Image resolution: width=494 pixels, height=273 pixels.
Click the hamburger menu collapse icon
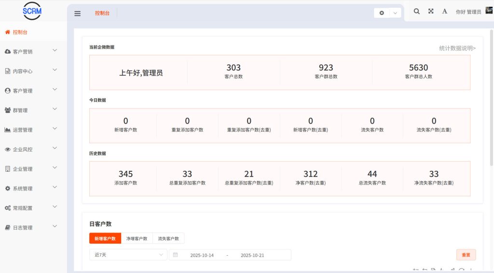coord(78,14)
